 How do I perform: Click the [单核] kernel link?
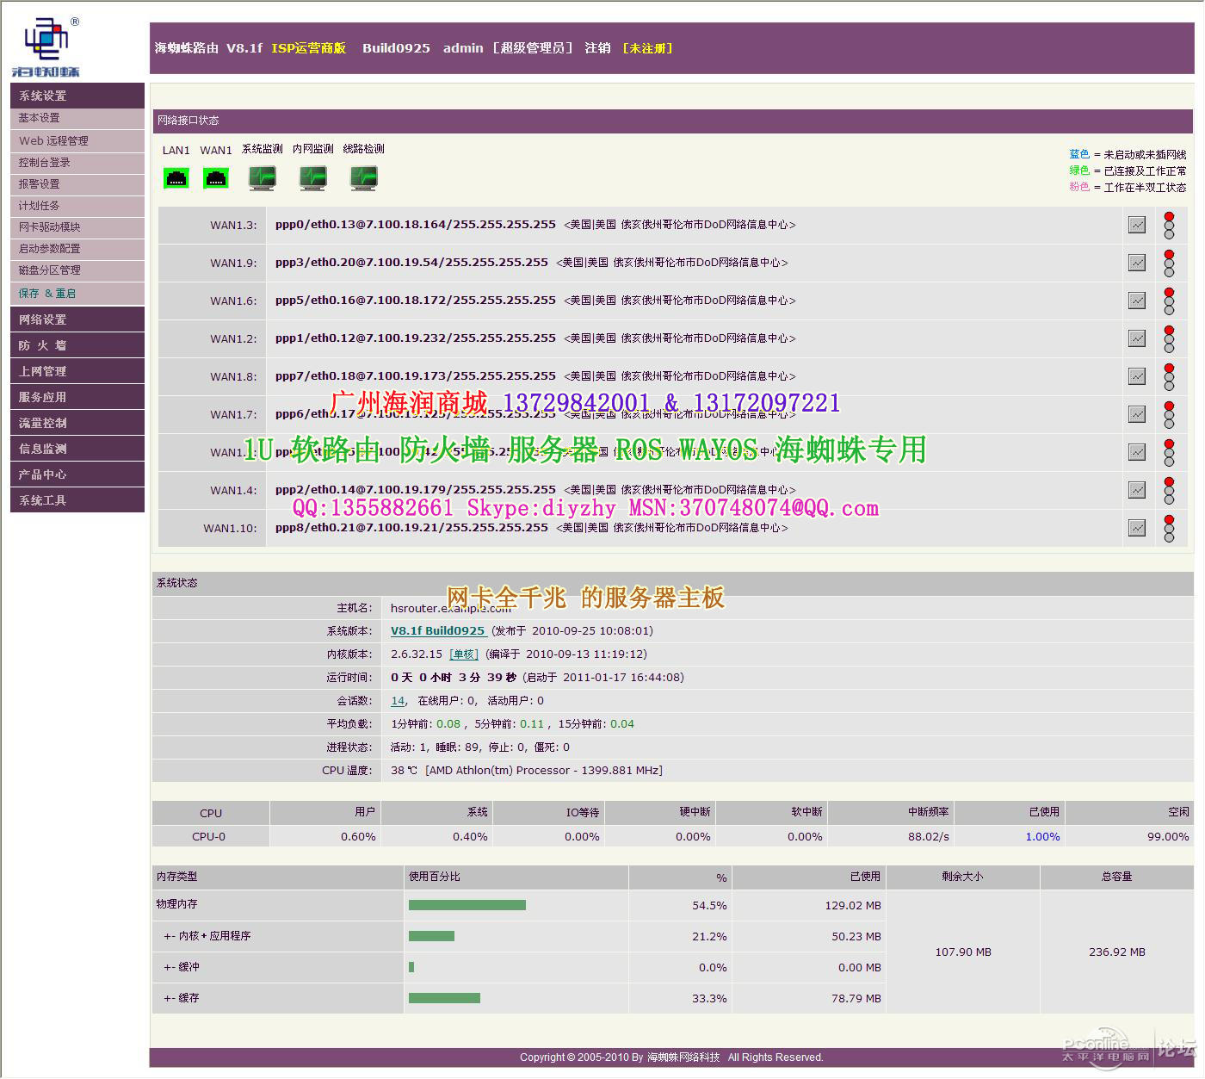(464, 654)
